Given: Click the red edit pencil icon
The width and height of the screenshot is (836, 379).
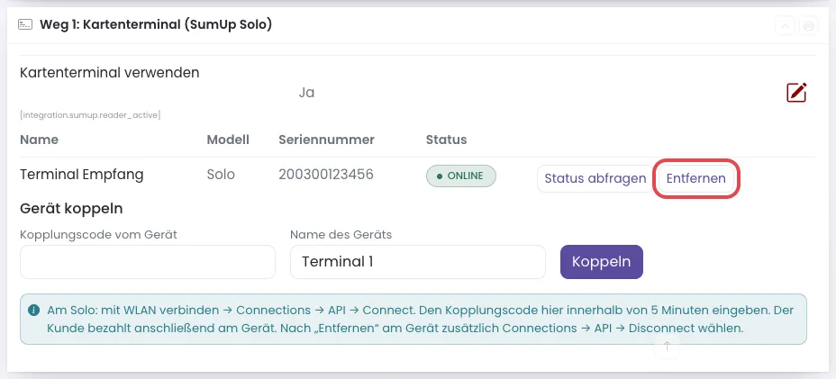Looking at the screenshot, I should [796, 93].
